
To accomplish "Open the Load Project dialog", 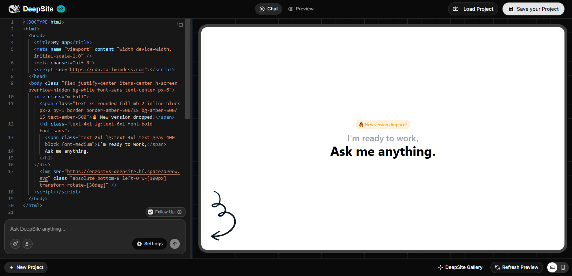I will pyautogui.click(x=473, y=9).
